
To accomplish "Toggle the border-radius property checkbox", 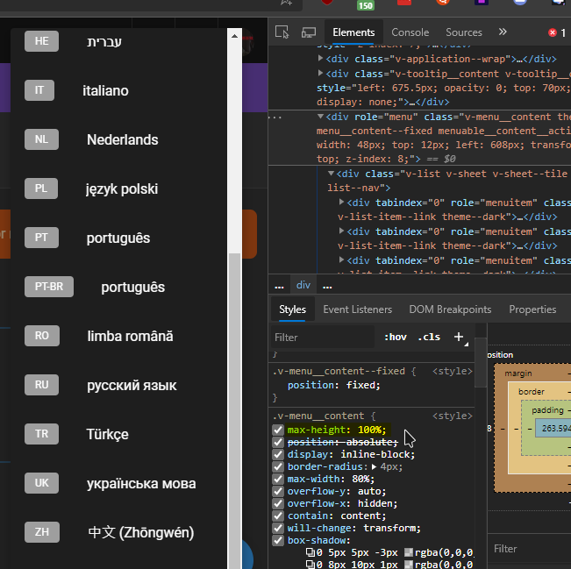I will [x=278, y=466].
